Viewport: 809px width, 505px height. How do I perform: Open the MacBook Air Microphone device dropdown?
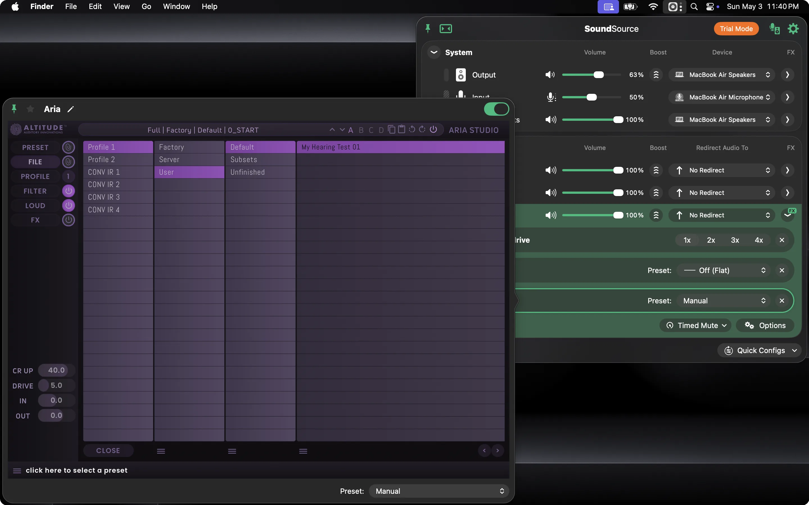(x=722, y=97)
